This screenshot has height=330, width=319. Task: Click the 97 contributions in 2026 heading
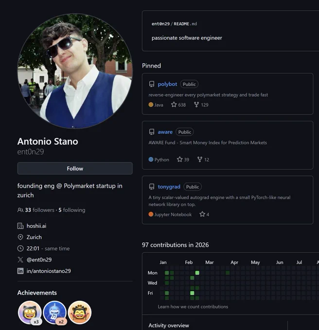[175, 245]
